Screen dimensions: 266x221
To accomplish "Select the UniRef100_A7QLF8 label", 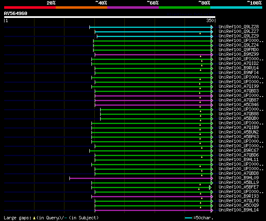I will (239, 201).
